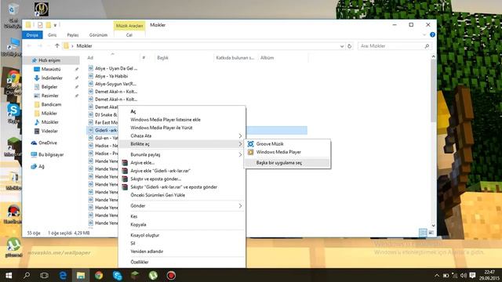This screenshot has width=502, height=282.
Task: Switch to the Giriş ribbon tab
Action: (x=53, y=34)
